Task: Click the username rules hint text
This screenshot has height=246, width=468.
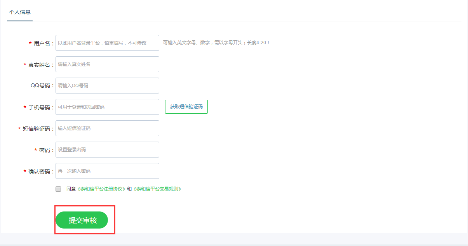Action: click(x=216, y=43)
